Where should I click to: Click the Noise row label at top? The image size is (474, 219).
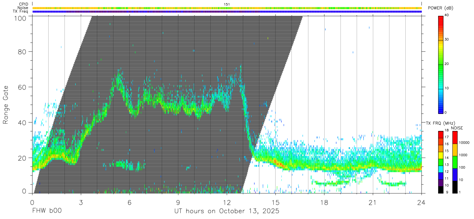point(23,8)
